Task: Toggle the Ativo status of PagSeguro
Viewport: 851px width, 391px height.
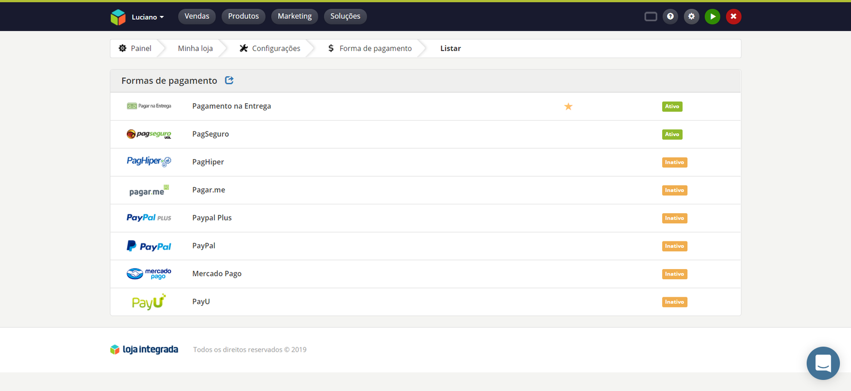Action: [672, 135]
